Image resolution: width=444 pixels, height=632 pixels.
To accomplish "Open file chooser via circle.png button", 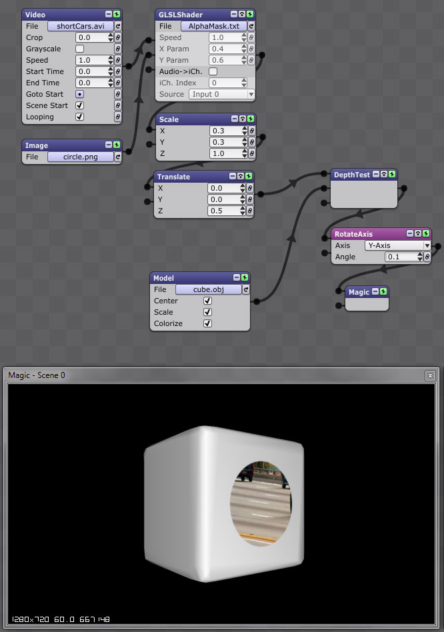I will pos(81,157).
